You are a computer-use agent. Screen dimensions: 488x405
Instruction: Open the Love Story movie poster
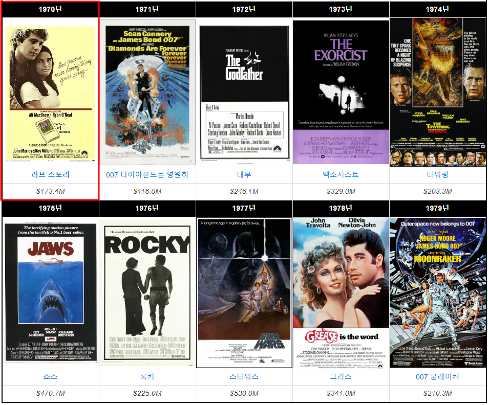click(50, 94)
